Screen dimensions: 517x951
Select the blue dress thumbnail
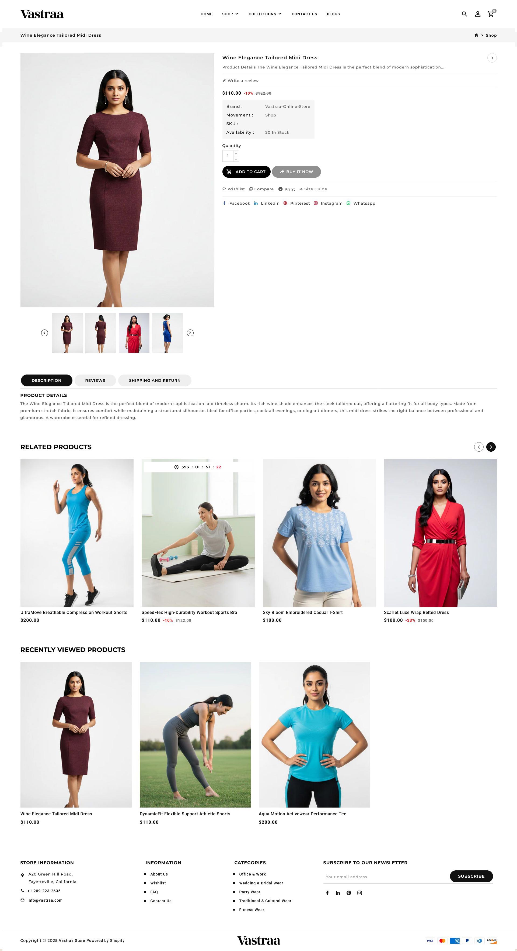[167, 333]
